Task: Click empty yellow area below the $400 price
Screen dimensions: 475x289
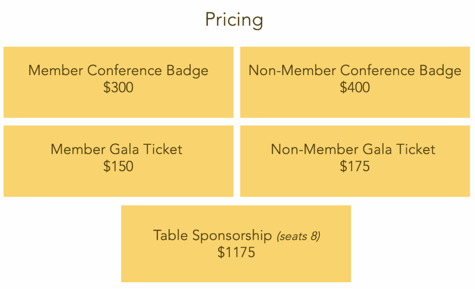Action: coord(355,106)
